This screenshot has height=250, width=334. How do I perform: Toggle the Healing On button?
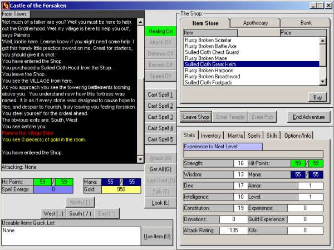click(160, 32)
